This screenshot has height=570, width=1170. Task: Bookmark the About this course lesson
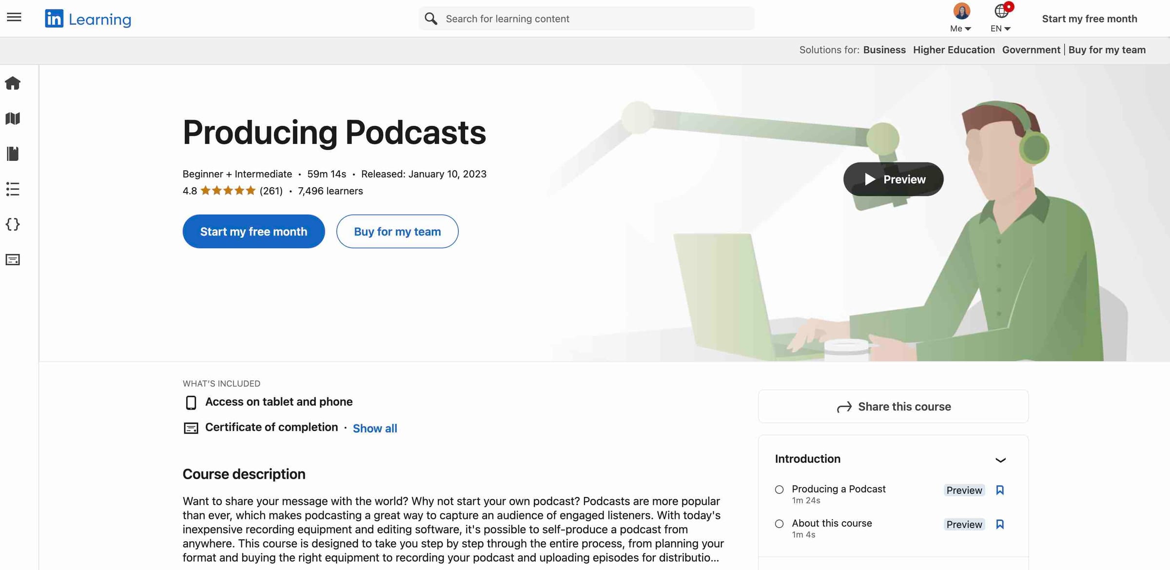(x=1000, y=524)
